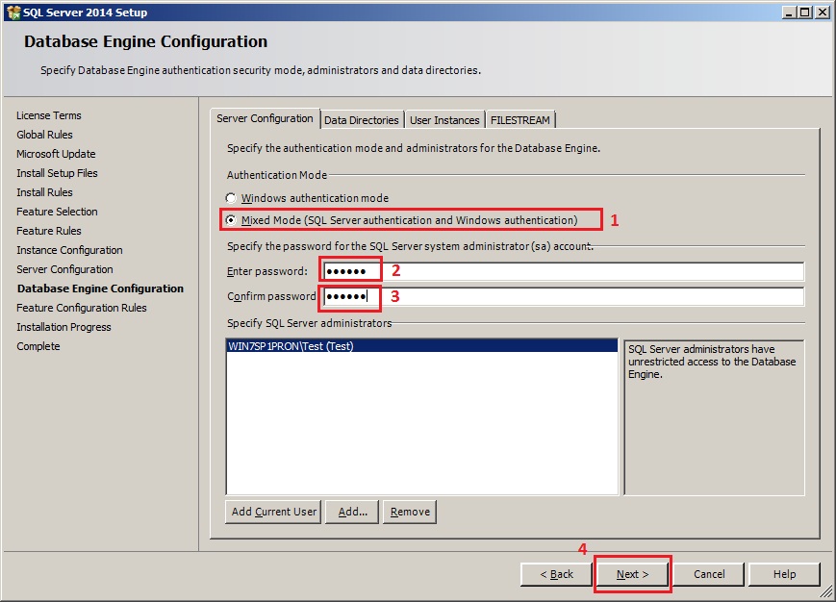Viewport: 836px width, 602px height.
Task: Click Feature Configuration Rules step
Action: (x=82, y=308)
